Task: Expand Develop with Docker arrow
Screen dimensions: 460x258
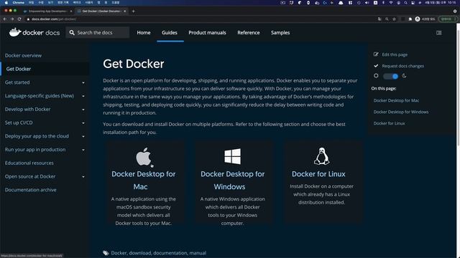Action: 83,110
